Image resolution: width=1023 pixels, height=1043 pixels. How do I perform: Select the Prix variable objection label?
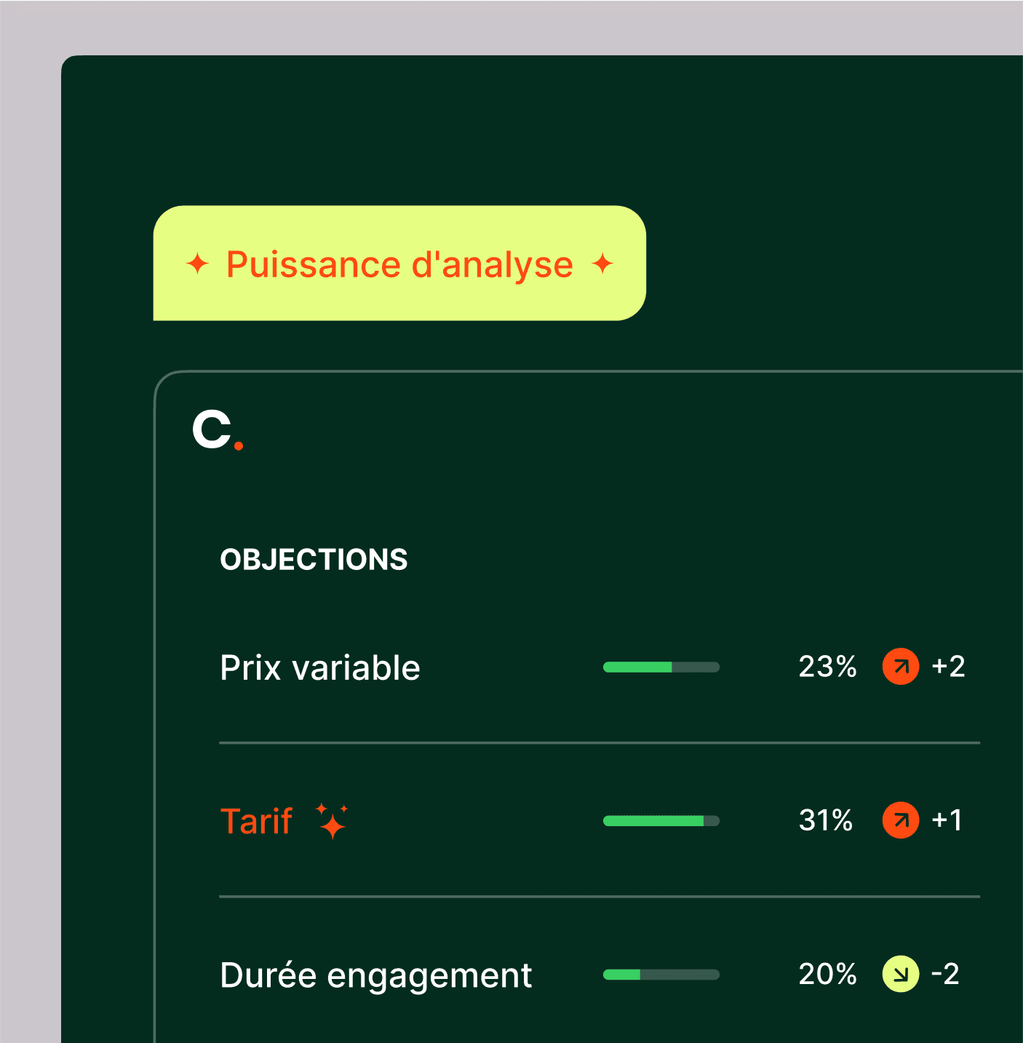click(320, 667)
